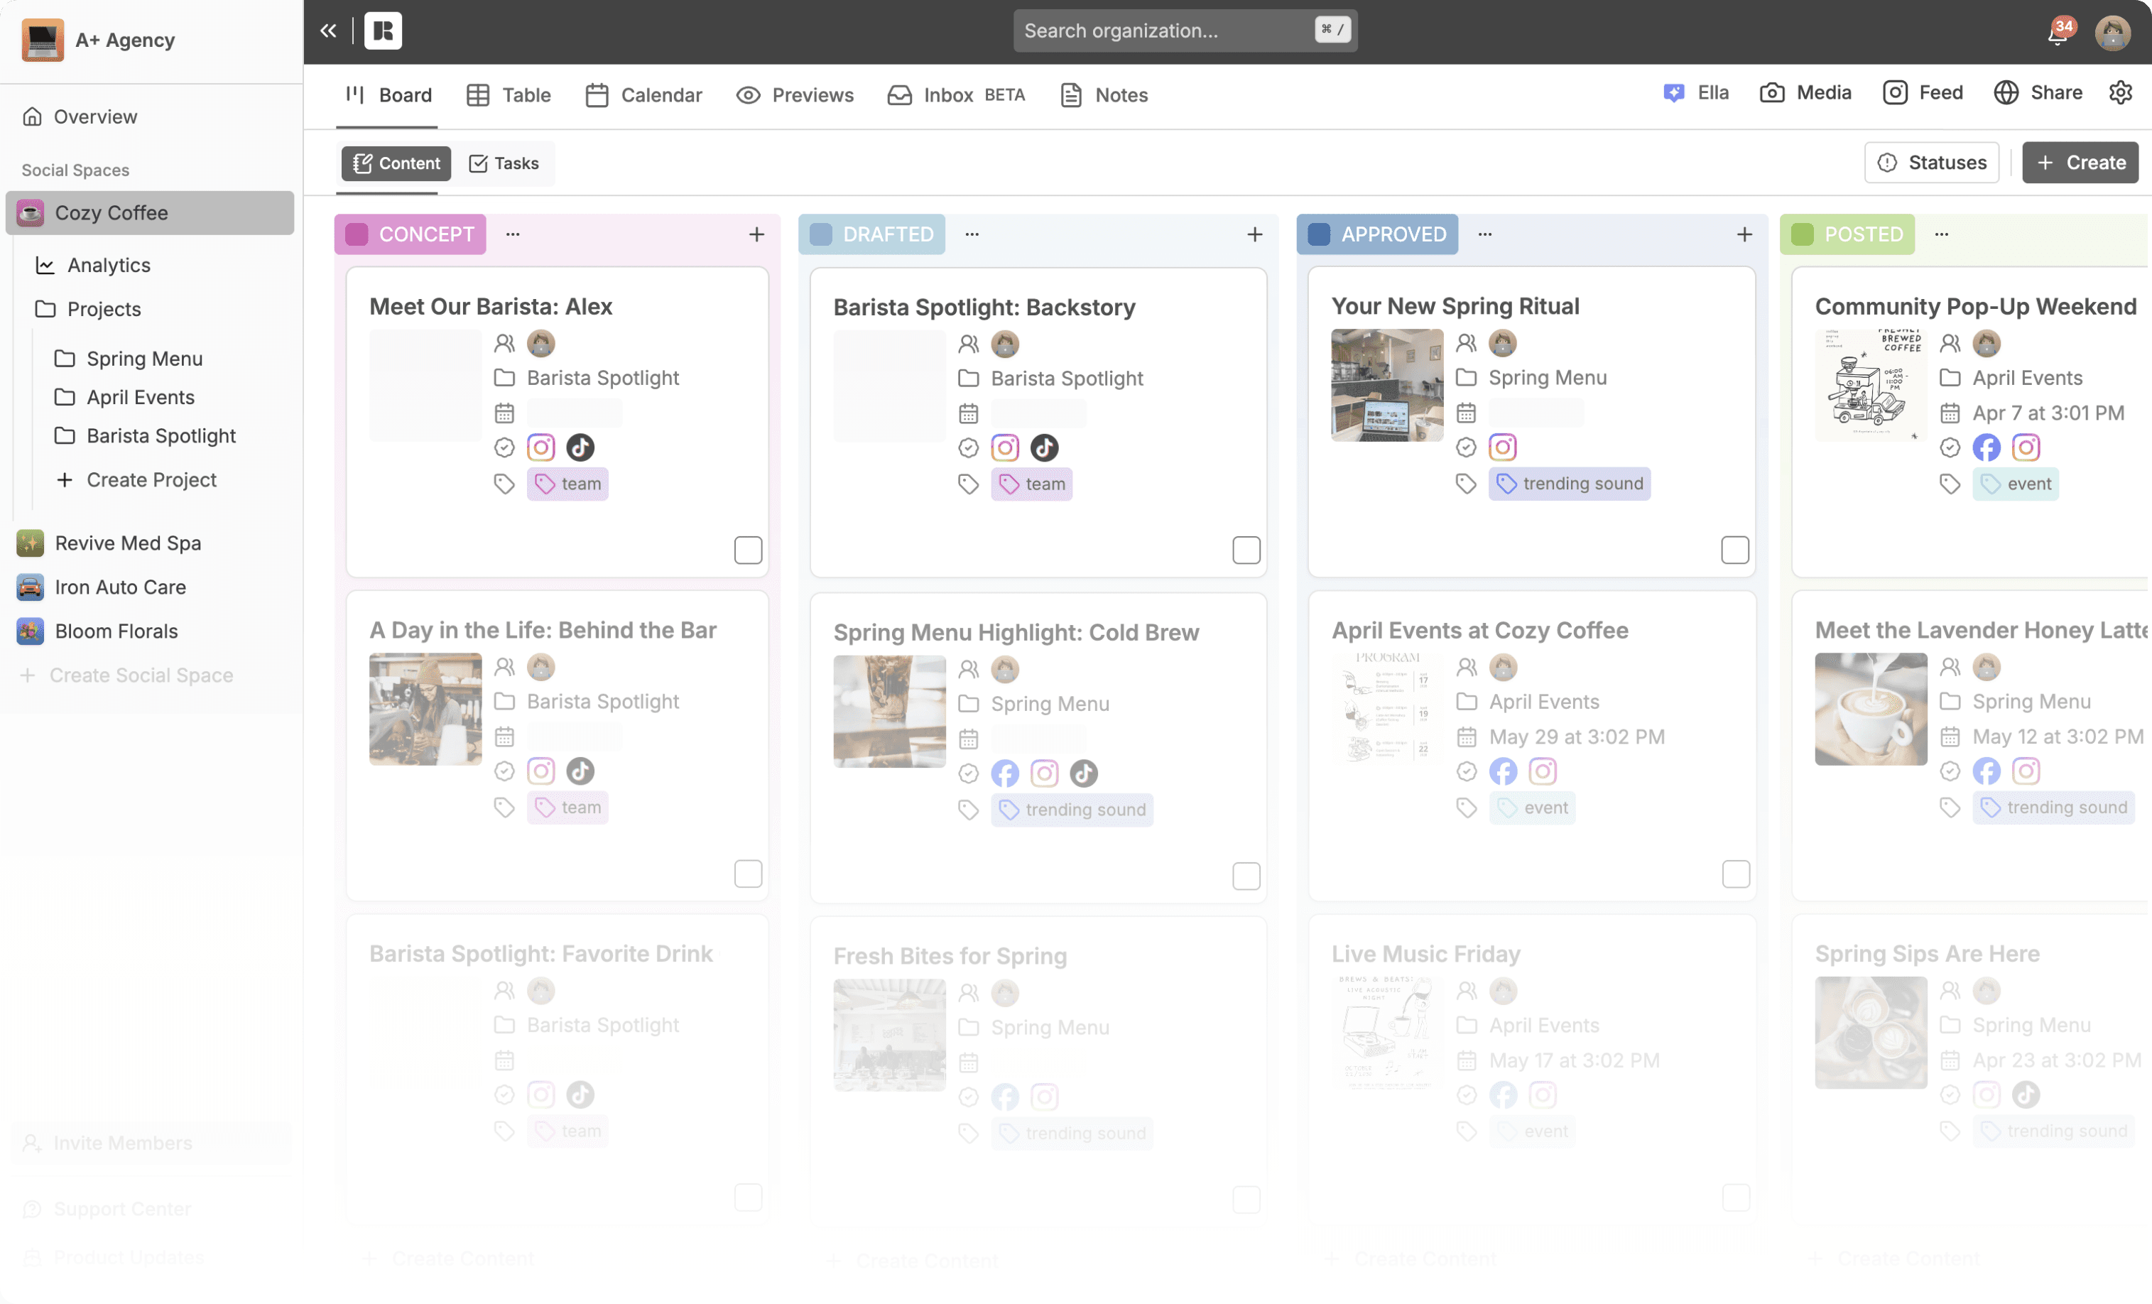
Task: Select checkbox on Meet Our Barista: Alex card
Action: pos(748,550)
